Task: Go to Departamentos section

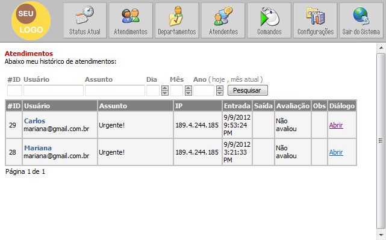Action: tap(177, 20)
